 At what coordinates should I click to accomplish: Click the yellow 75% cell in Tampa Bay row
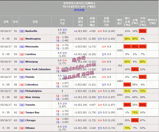(x=135, y=113)
